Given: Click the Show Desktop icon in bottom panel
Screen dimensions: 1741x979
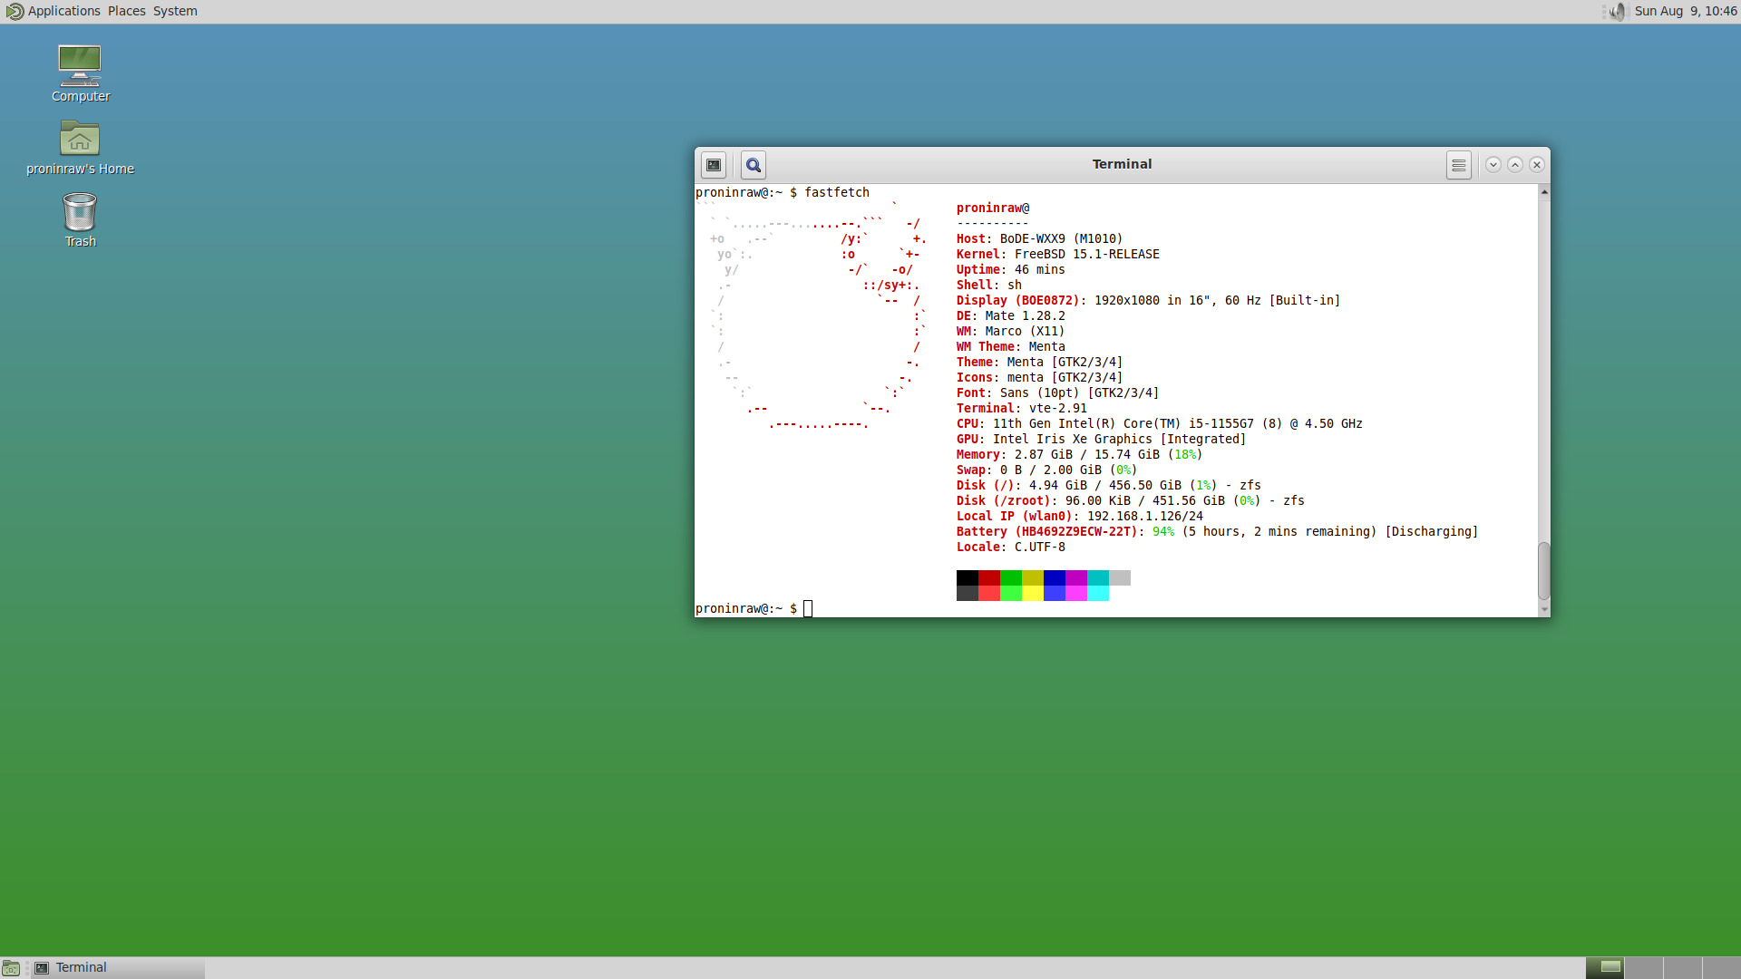Looking at the screenshot, I should pos(11,968).
